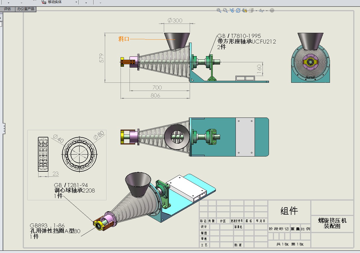Select the Ø300 dimension text
The image size is (360, 253).
click(x=175, y=20)
